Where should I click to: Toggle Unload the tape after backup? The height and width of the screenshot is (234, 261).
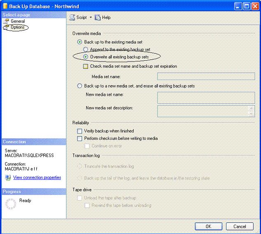[80, 198]
